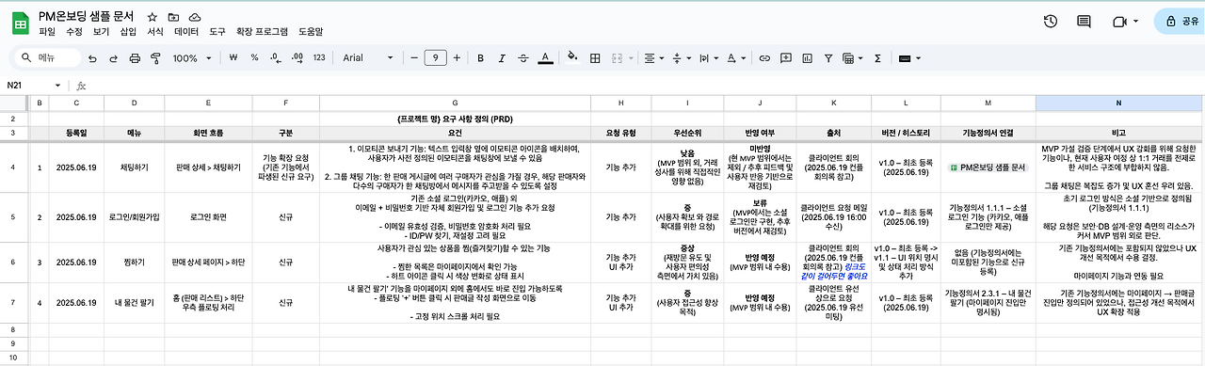Decrease decimal places

pos(275,58)
